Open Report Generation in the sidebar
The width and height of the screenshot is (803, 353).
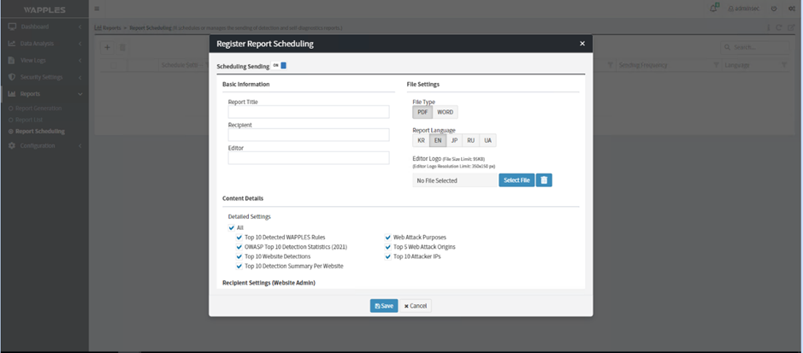[37, 109]
